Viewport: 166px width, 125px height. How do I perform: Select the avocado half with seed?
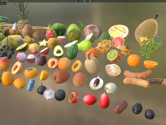click(58, 51)
